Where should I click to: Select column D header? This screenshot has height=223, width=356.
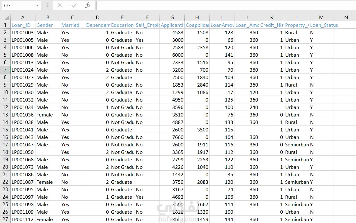point(97,17)
